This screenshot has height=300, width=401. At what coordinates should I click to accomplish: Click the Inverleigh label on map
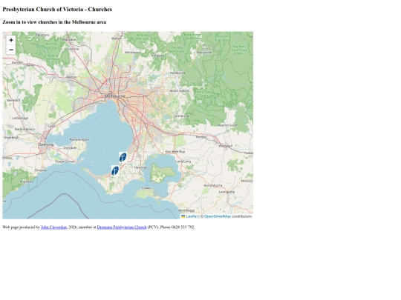11,137
